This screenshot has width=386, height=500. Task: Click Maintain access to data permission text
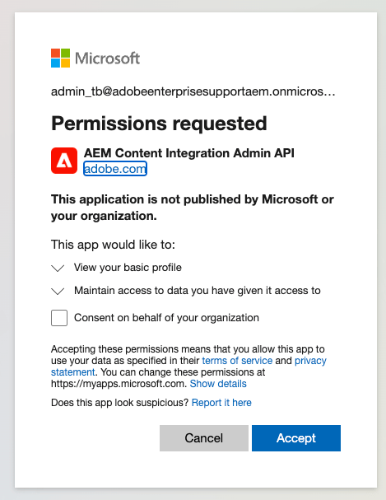(198, 291)
